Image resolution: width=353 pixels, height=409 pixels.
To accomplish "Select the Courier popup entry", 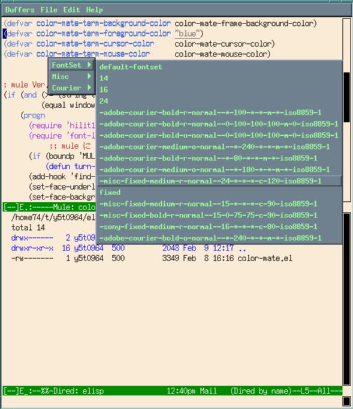I will click(71, 88).
